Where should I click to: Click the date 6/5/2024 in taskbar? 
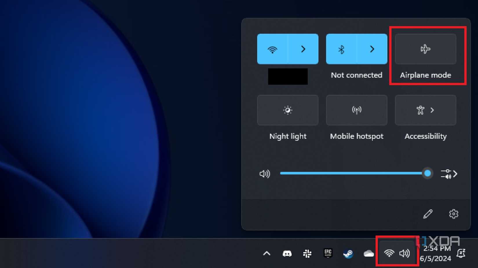click(435, 258)
